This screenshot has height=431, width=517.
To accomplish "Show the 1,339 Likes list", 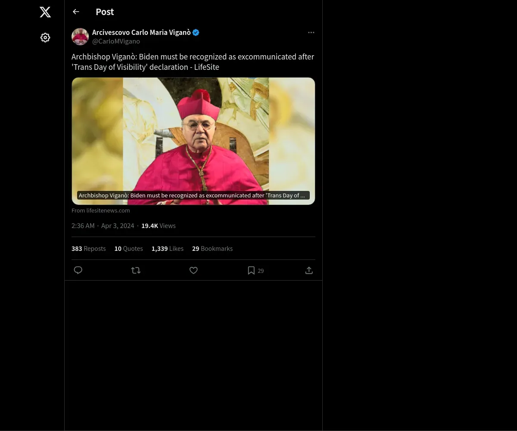I will pyautogui.click(x=168, y=249).
